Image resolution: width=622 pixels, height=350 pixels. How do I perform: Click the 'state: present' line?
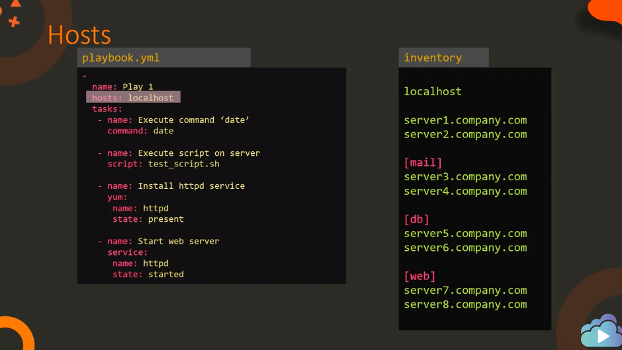tap(148, 219)
